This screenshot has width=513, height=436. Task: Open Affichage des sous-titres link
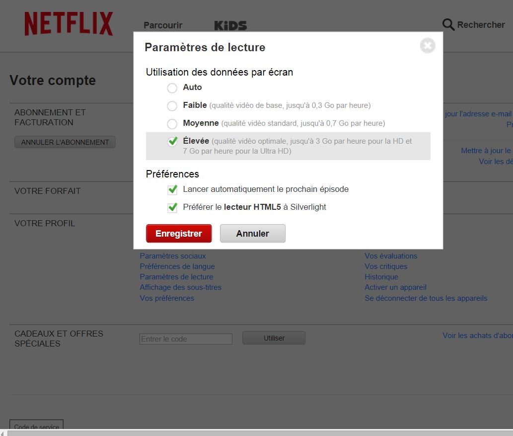coord(181,287)
